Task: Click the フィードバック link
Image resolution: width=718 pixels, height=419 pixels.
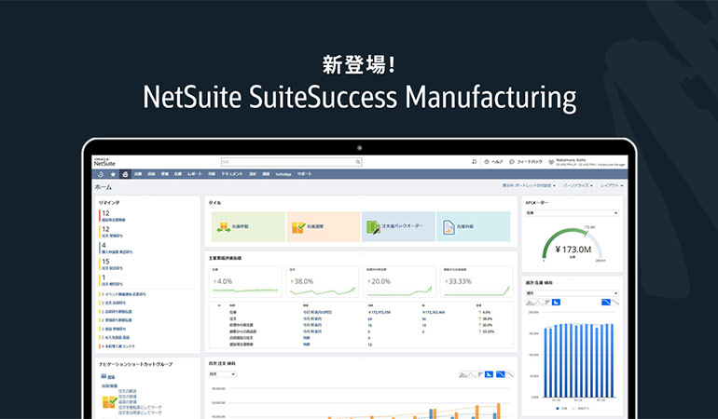Action: pos(530,162)
